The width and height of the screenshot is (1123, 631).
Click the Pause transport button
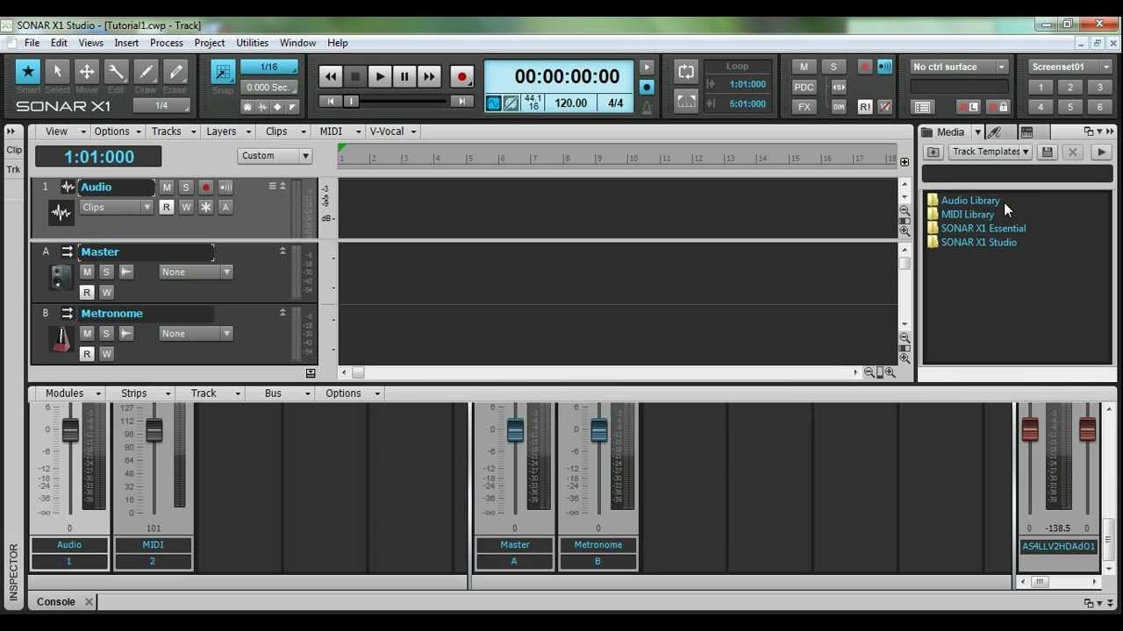click(x=404, y=77)
